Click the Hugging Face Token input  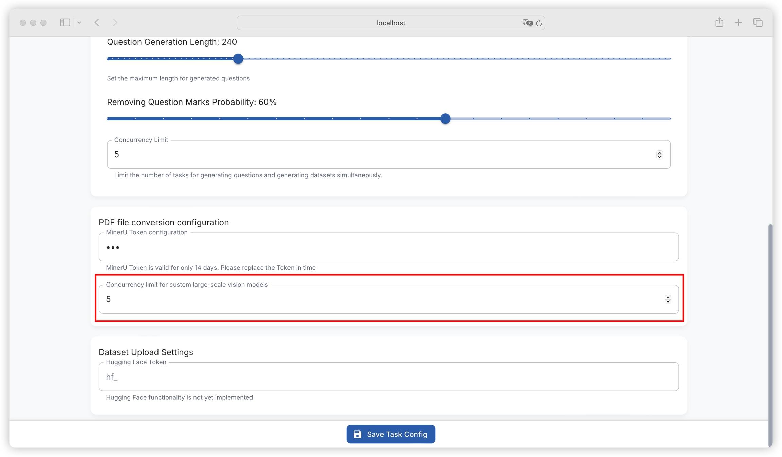click(388, 377)
